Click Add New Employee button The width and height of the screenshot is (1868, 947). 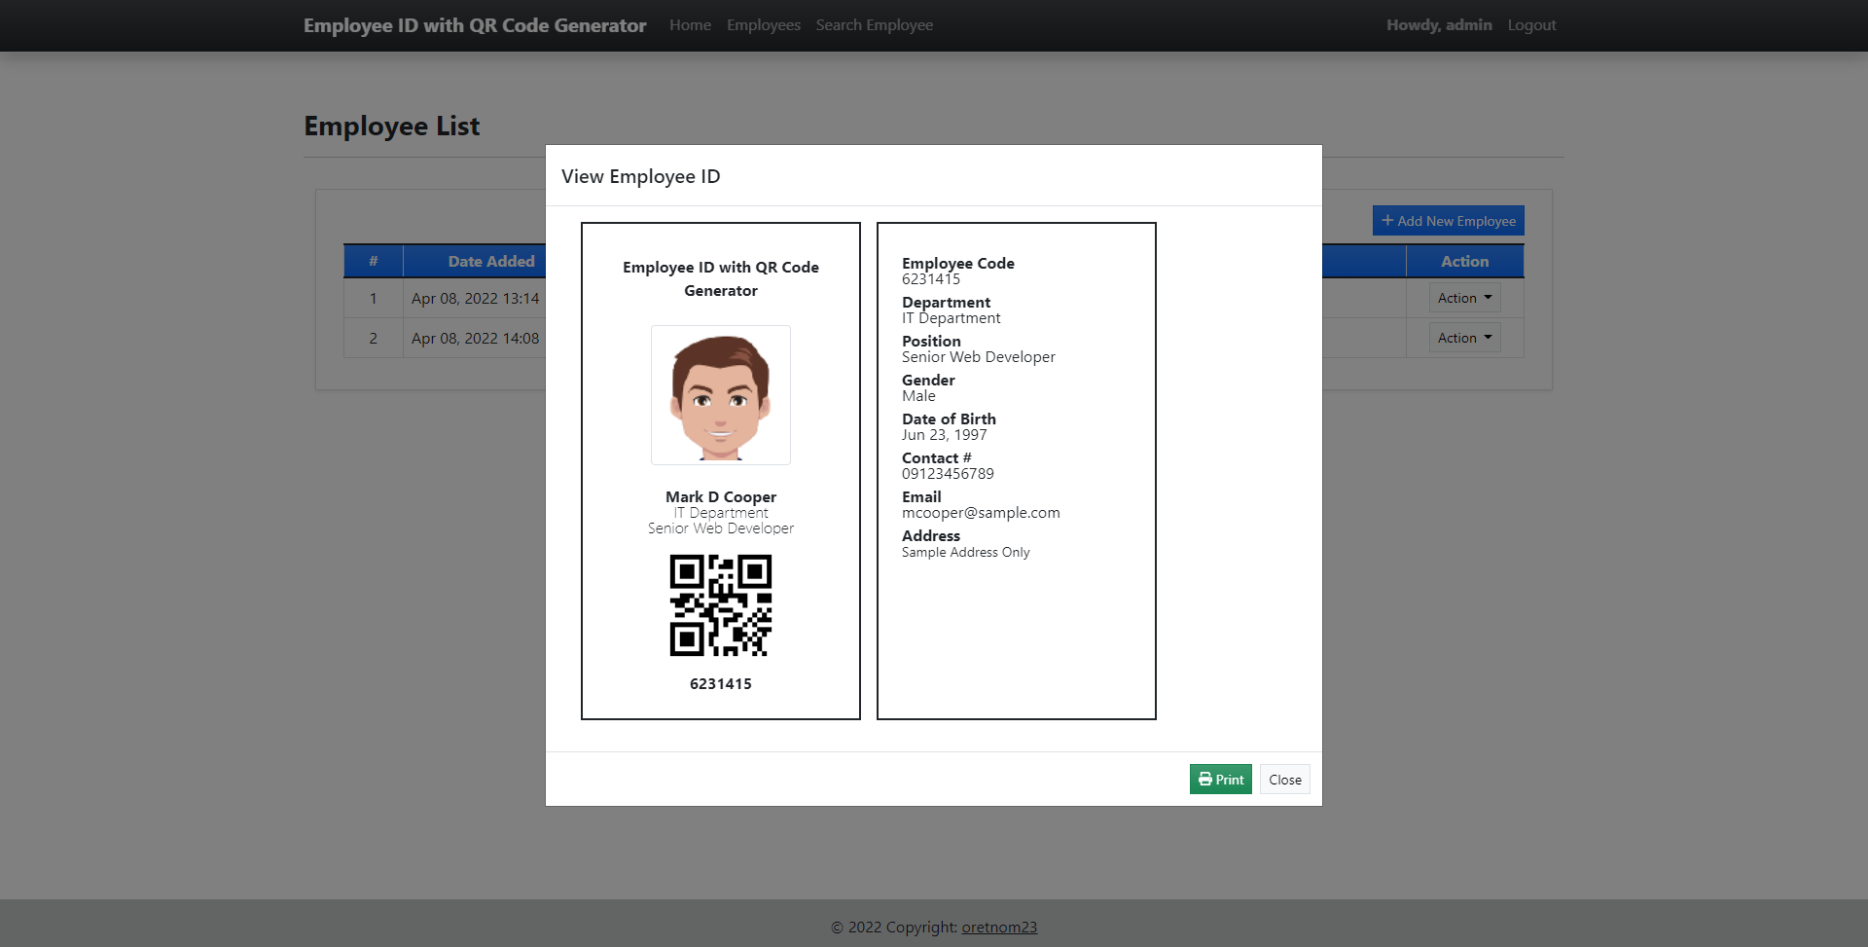tap(1448, 221)
